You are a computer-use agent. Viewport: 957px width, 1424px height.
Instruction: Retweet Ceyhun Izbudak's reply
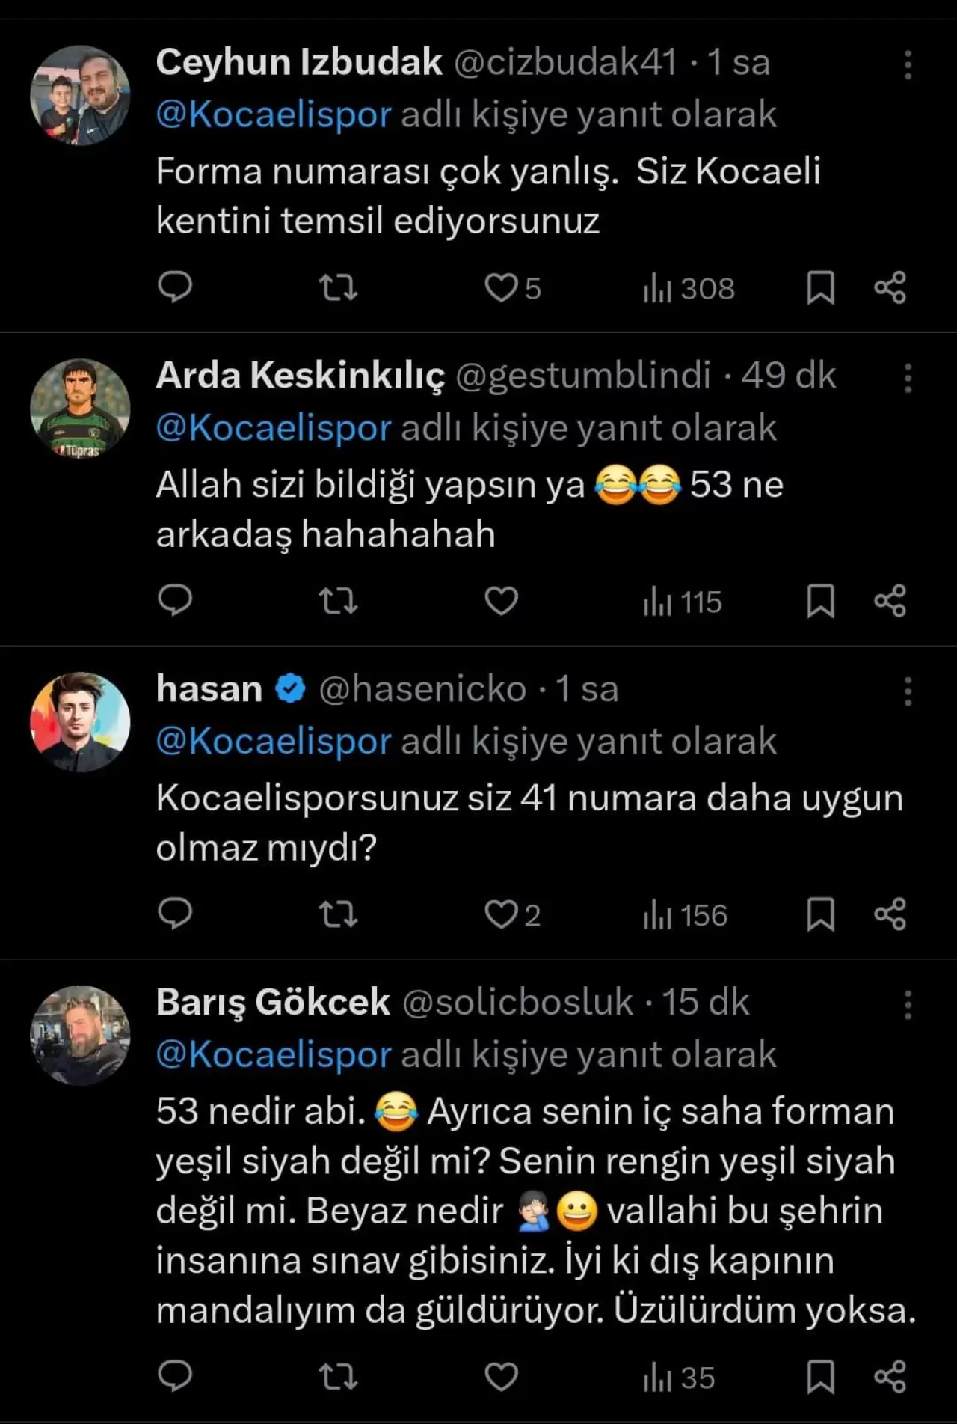(x=338, y=287)
